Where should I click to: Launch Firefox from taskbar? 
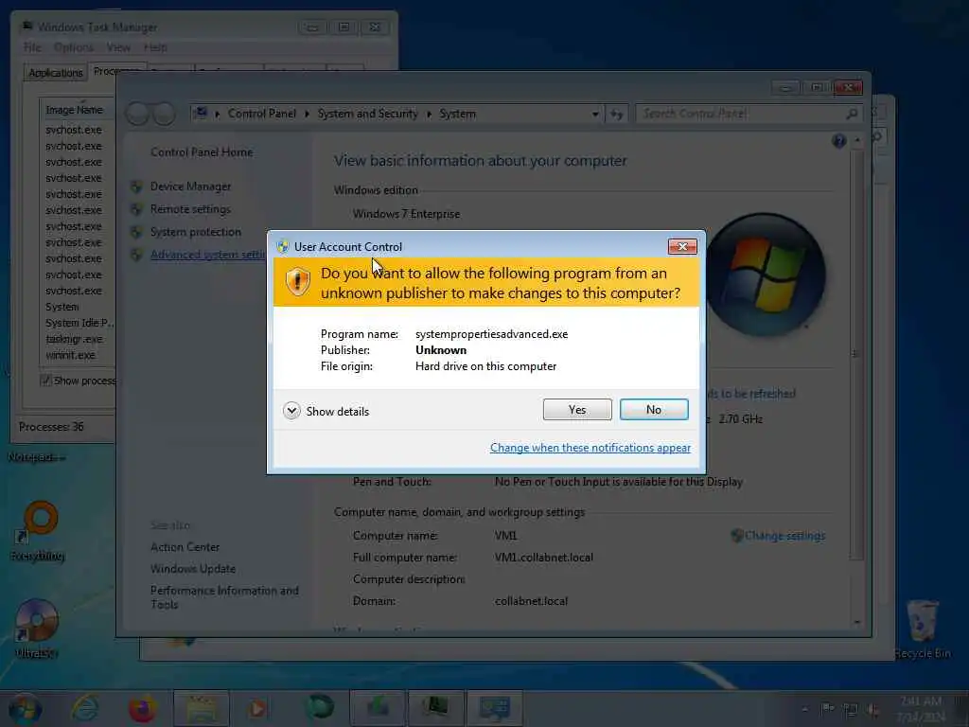[x=142, y=708]
